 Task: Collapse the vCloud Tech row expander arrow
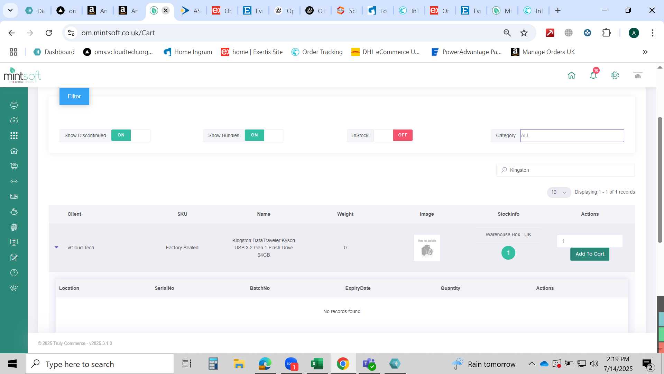(x=56, y=247)
